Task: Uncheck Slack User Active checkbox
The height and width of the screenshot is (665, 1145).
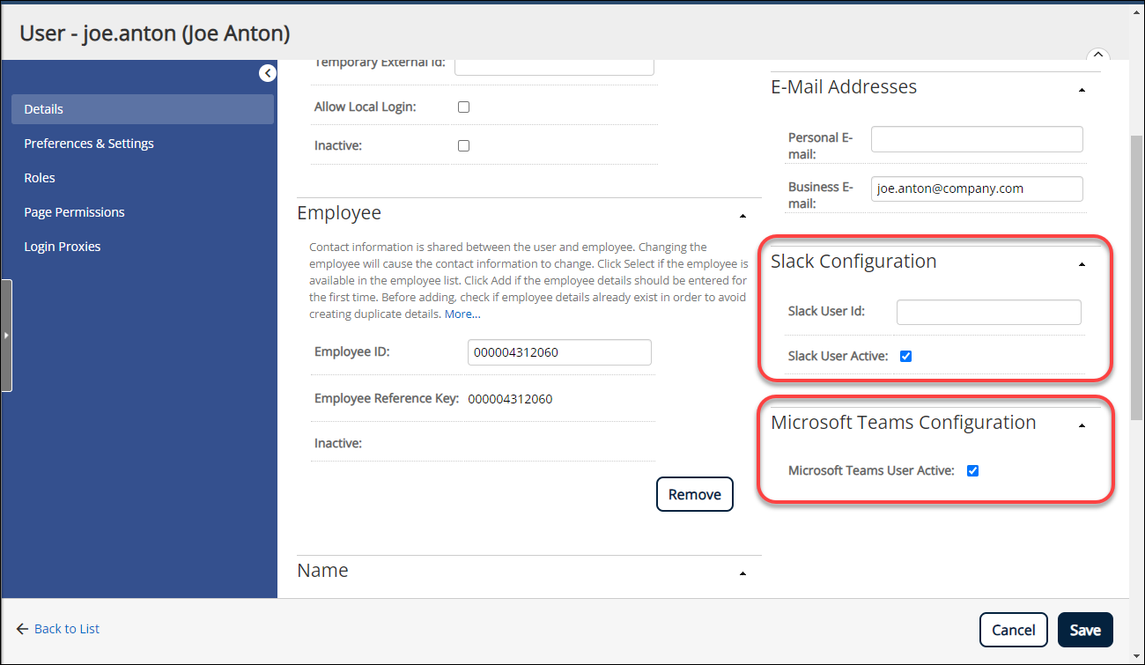Action: tap(905, 357)
